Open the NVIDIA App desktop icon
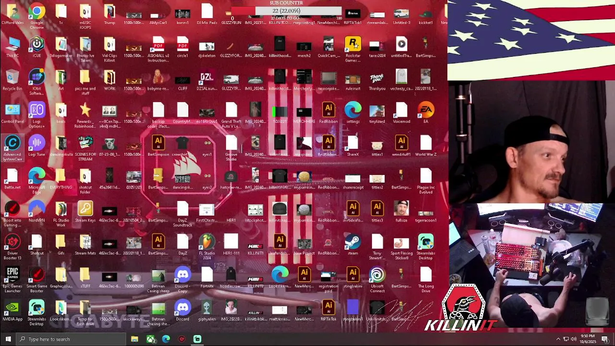The image size is (615, 346). [x=12, y=311]
